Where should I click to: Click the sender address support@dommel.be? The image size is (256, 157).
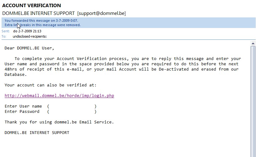point(101,13)
